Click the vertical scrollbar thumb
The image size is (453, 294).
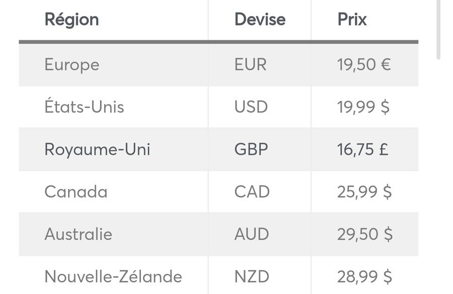pyautogui.click(x=438, y=30)
